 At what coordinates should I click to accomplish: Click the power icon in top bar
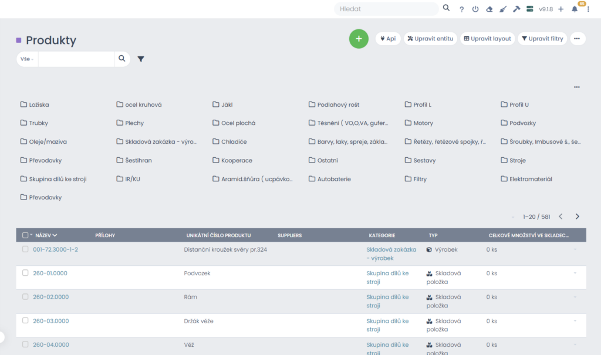point(475,9)
